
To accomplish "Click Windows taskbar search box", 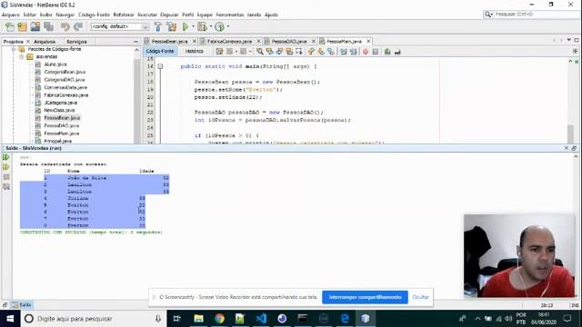I will click(93, 319).
